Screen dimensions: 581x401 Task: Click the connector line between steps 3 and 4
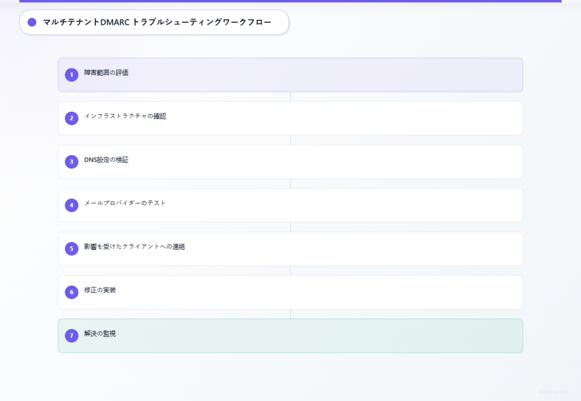point(290,184)
